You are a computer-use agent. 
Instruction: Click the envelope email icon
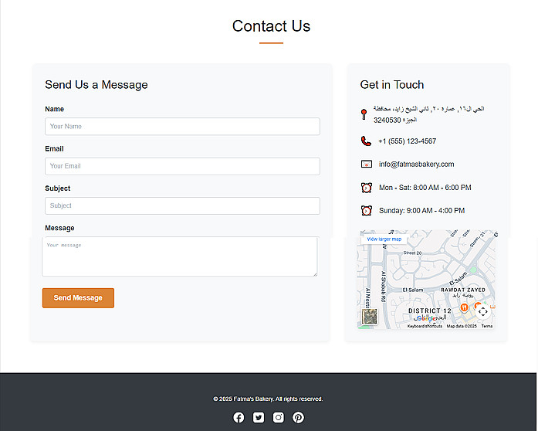click(x=367, y=165)
